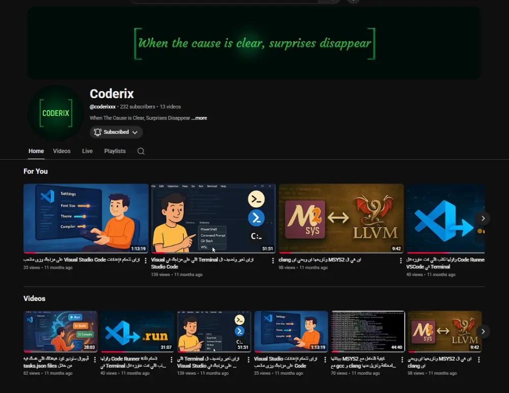Open options for Videos row 1:13:19 video
This screenshot has width=509, height=393.
325,359
